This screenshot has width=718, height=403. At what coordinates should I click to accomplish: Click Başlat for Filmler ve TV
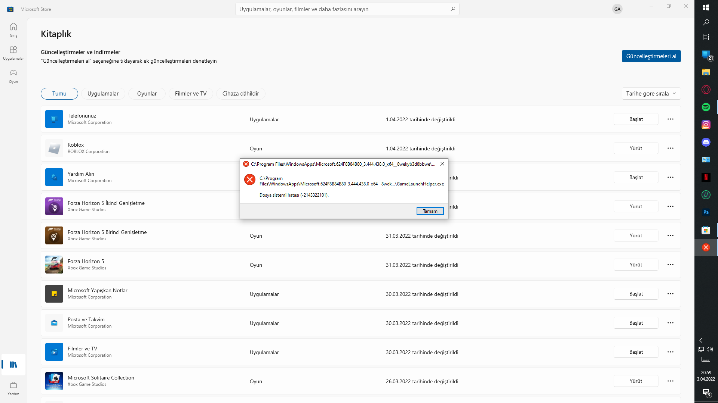tap(636, 352)
